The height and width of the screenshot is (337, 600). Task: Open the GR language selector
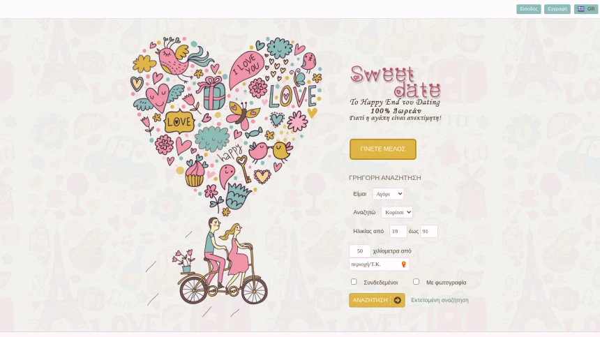point(586,9)
